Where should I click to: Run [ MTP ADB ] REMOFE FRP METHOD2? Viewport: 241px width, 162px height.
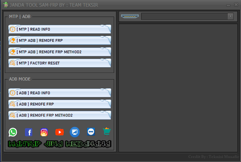(60, 52)
